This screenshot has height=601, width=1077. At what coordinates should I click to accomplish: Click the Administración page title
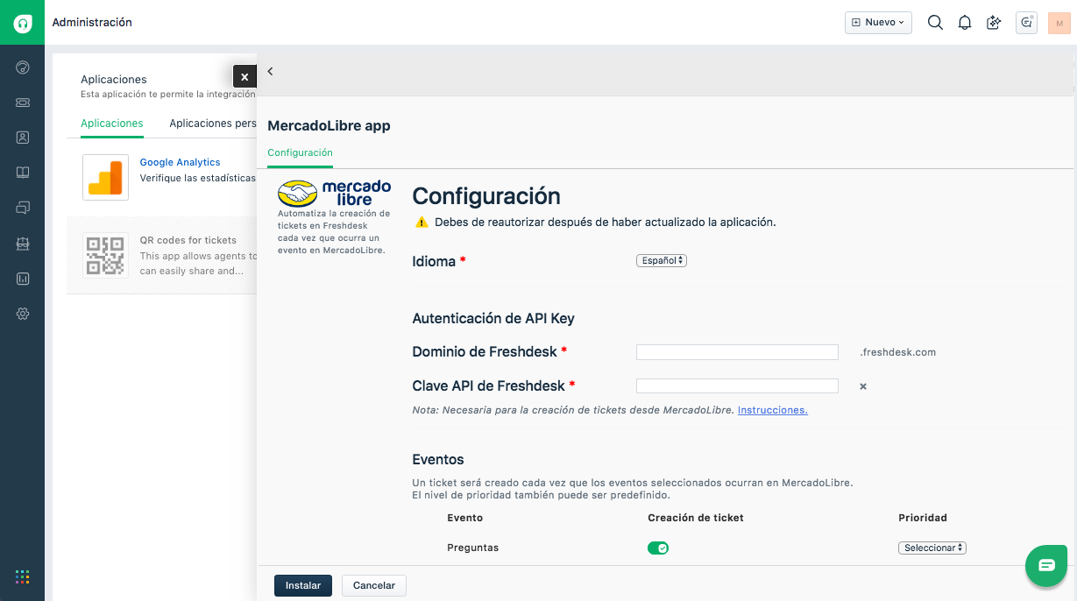[92, 23]
